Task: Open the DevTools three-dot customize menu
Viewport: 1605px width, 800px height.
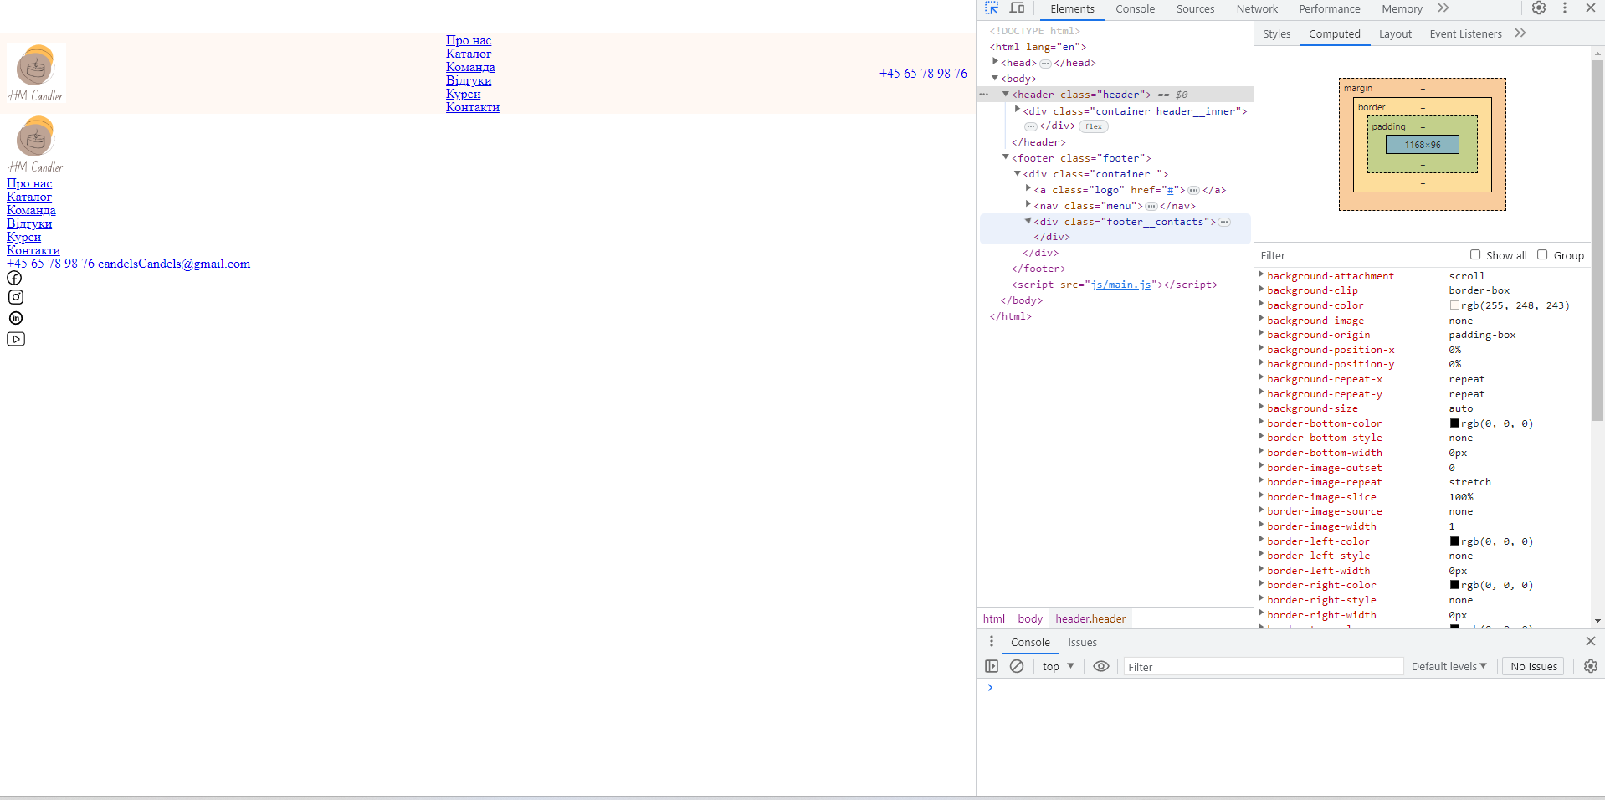Action: (1565, 8)
